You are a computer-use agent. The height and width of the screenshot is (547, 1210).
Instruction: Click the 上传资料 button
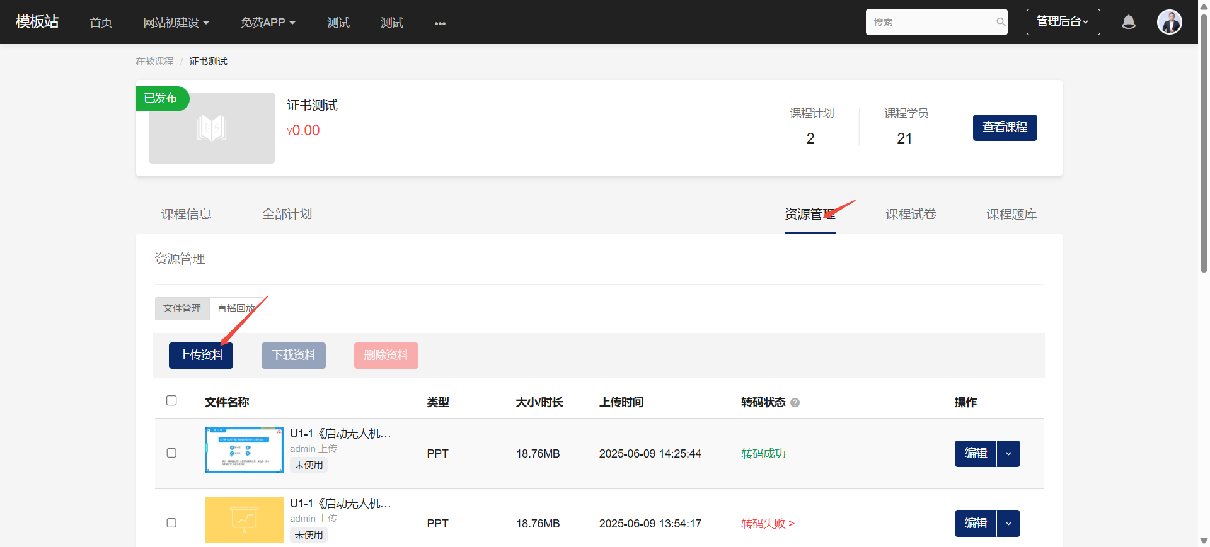pyautogui.click(x=201, y=356)
